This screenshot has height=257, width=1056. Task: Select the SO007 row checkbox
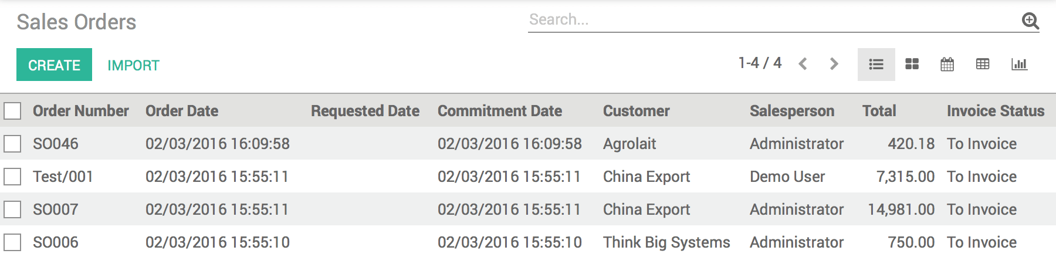[12, 209]
